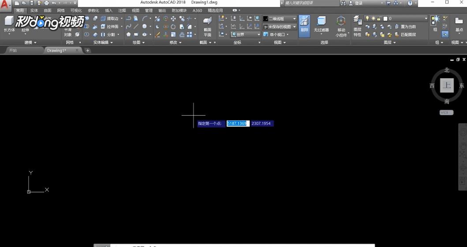Switch to the A360 ribbon tab
The height and width of the screenshot is (247, 467).
click(197, 11)
